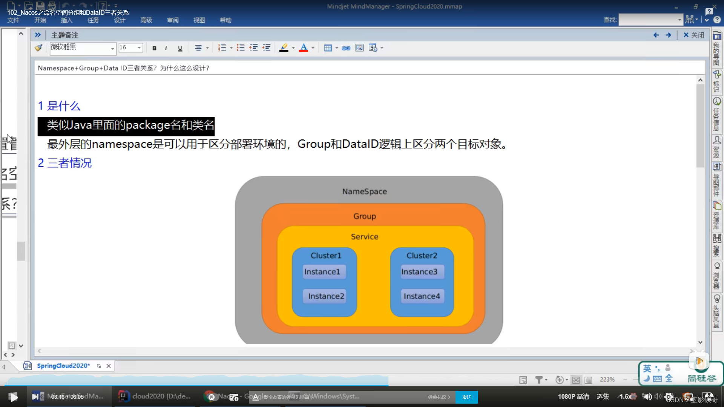The width and height of the screenshot is (724, 407).
Task: Click the 223% zoom level text
Action: coord(607,379)
